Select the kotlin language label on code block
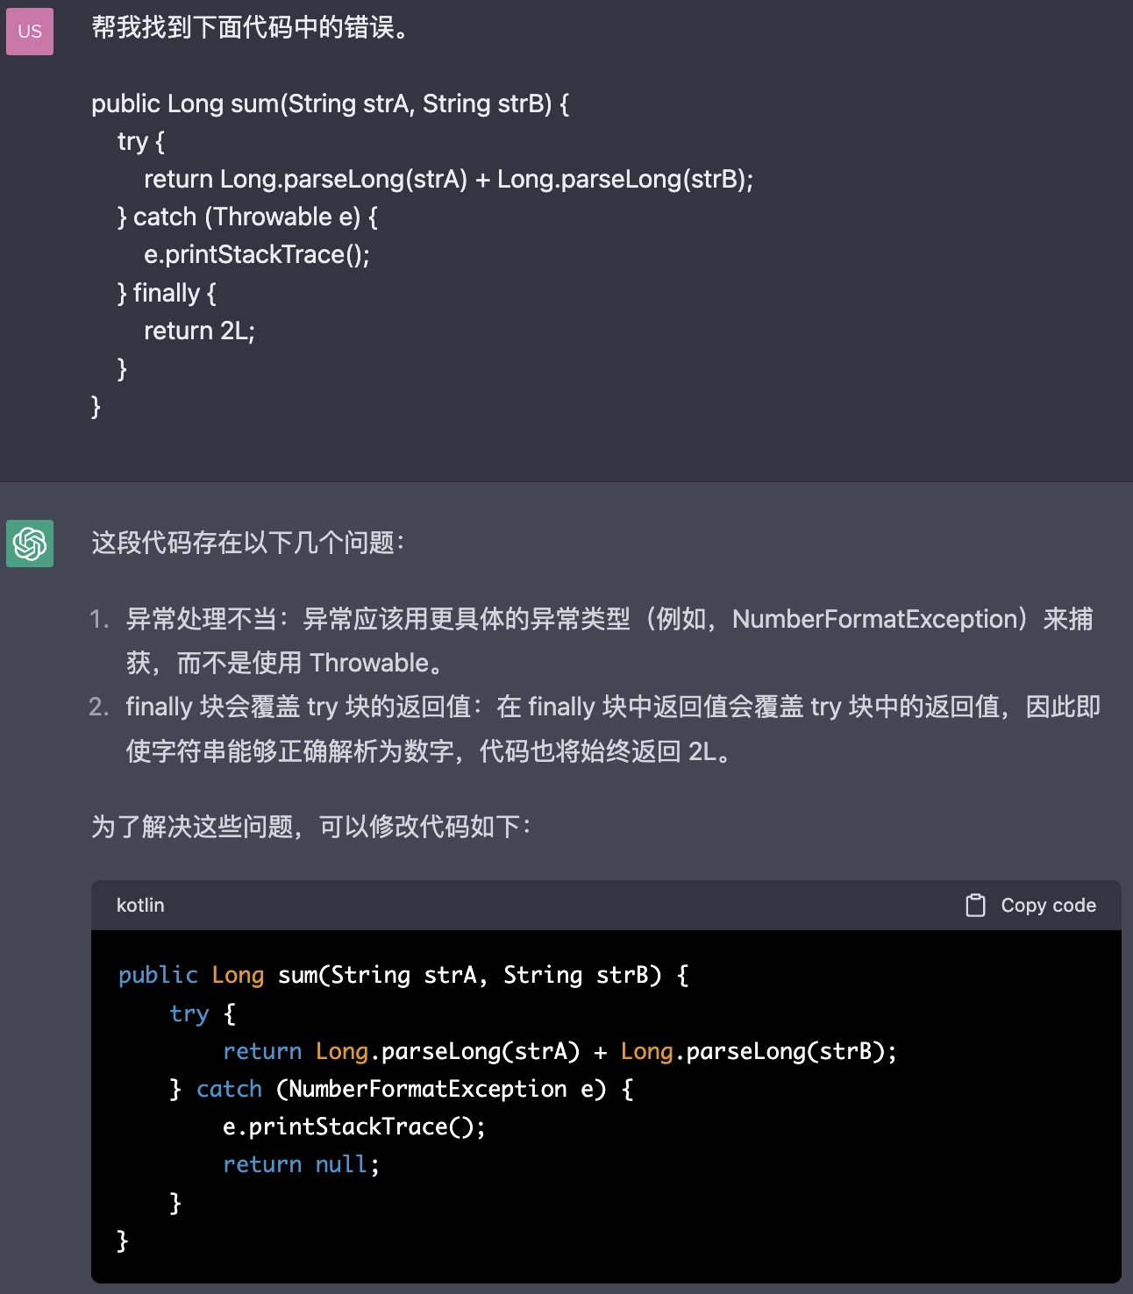The height and width of the screenshot is (1294, 1133). pyautogui.click(x=139, y=905)
